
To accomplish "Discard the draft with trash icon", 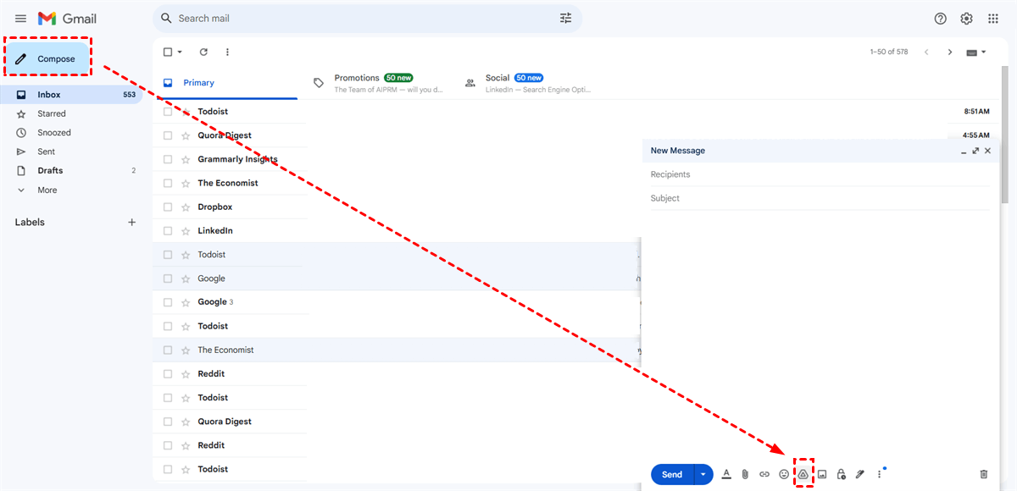I will [x=983, y=474].
